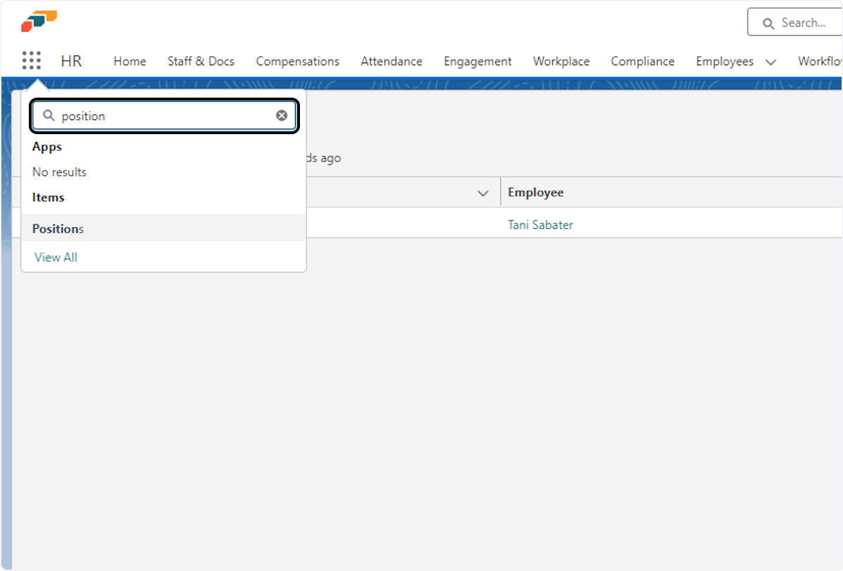Open the Compensations tab
This screenshot has height=571, width=843.
click(x=297, y=61)
